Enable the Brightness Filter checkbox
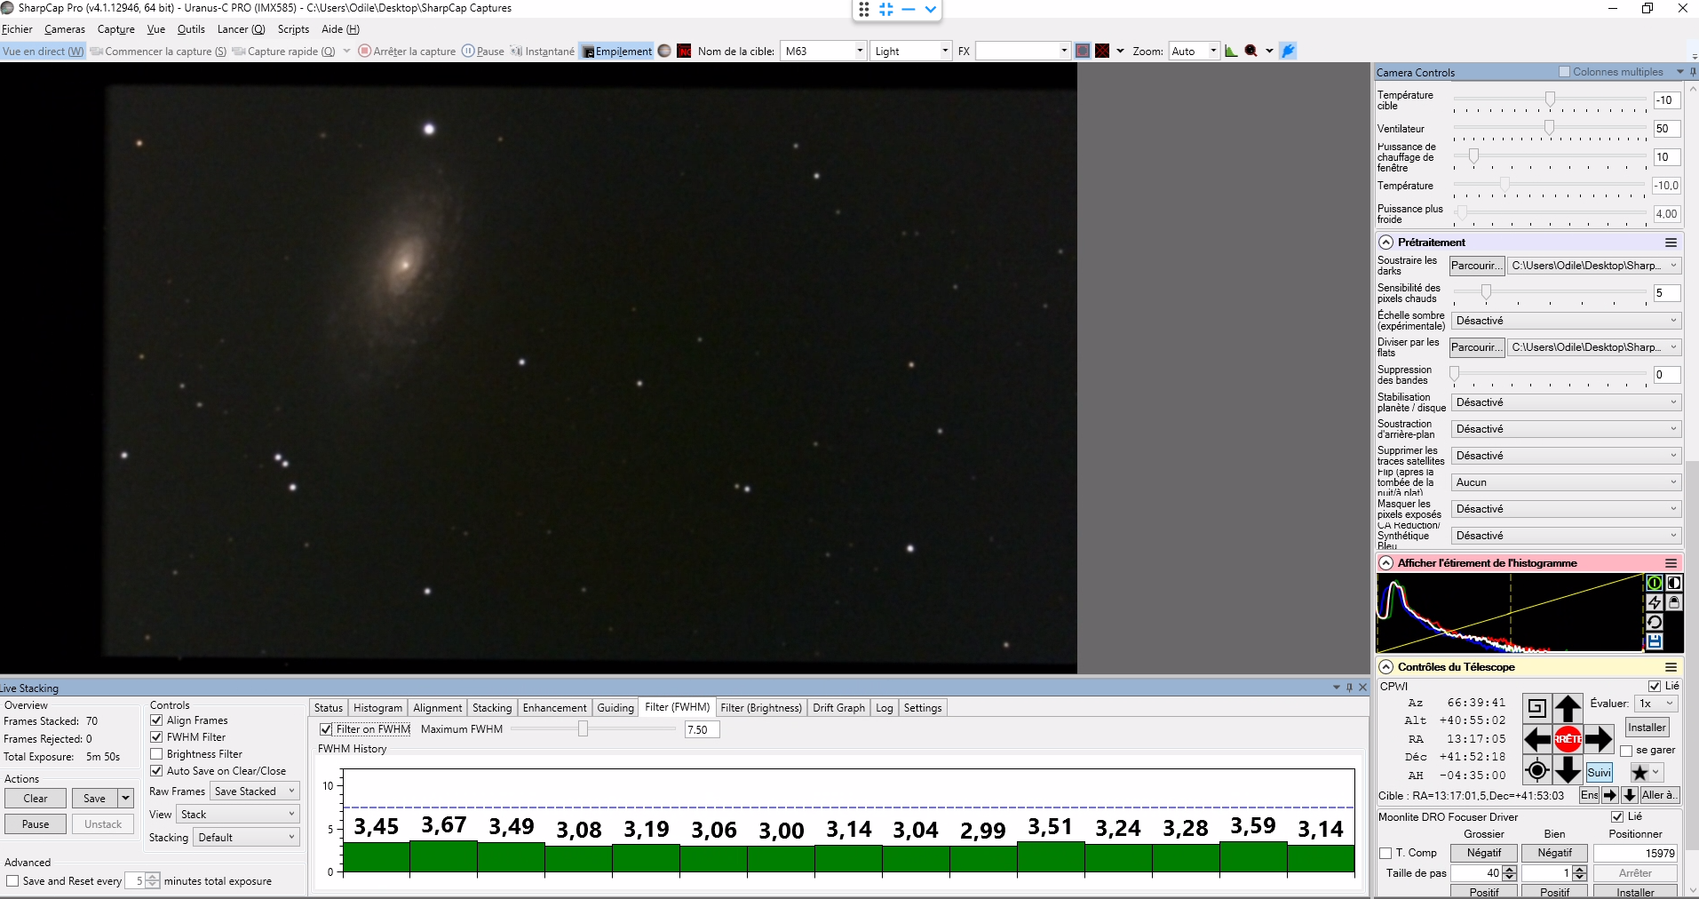Screen dimensions: 1699x899 156,754
